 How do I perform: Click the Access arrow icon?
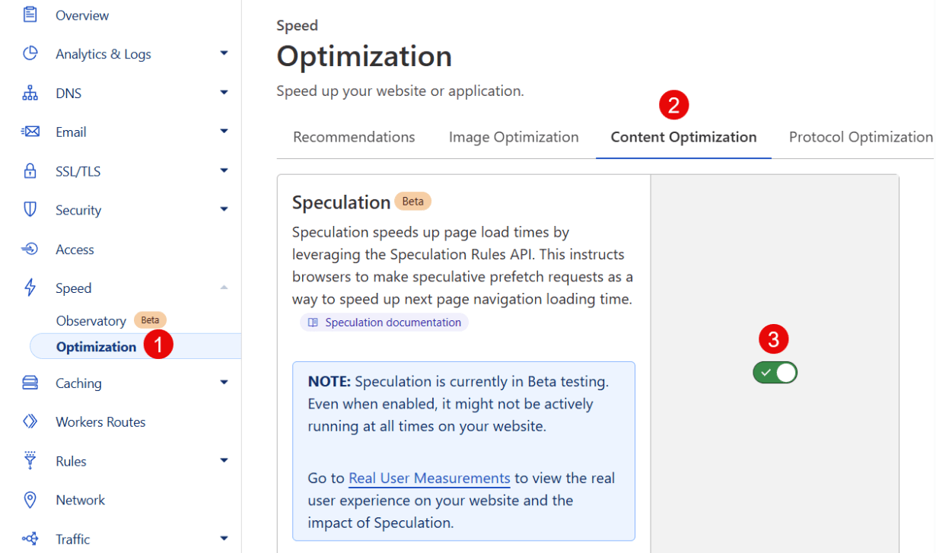tap(30, 249)
